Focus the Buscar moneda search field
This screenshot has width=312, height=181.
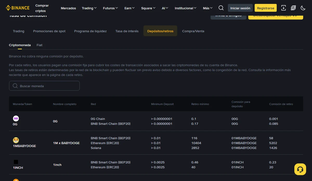coord(44,86)
